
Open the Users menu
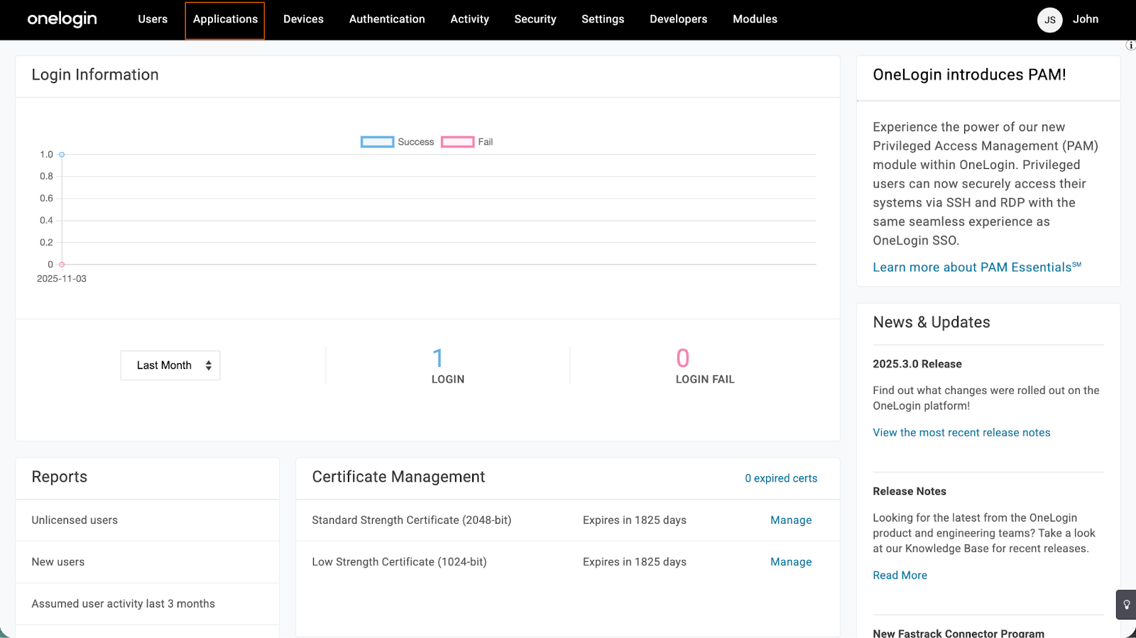[153, 19]
